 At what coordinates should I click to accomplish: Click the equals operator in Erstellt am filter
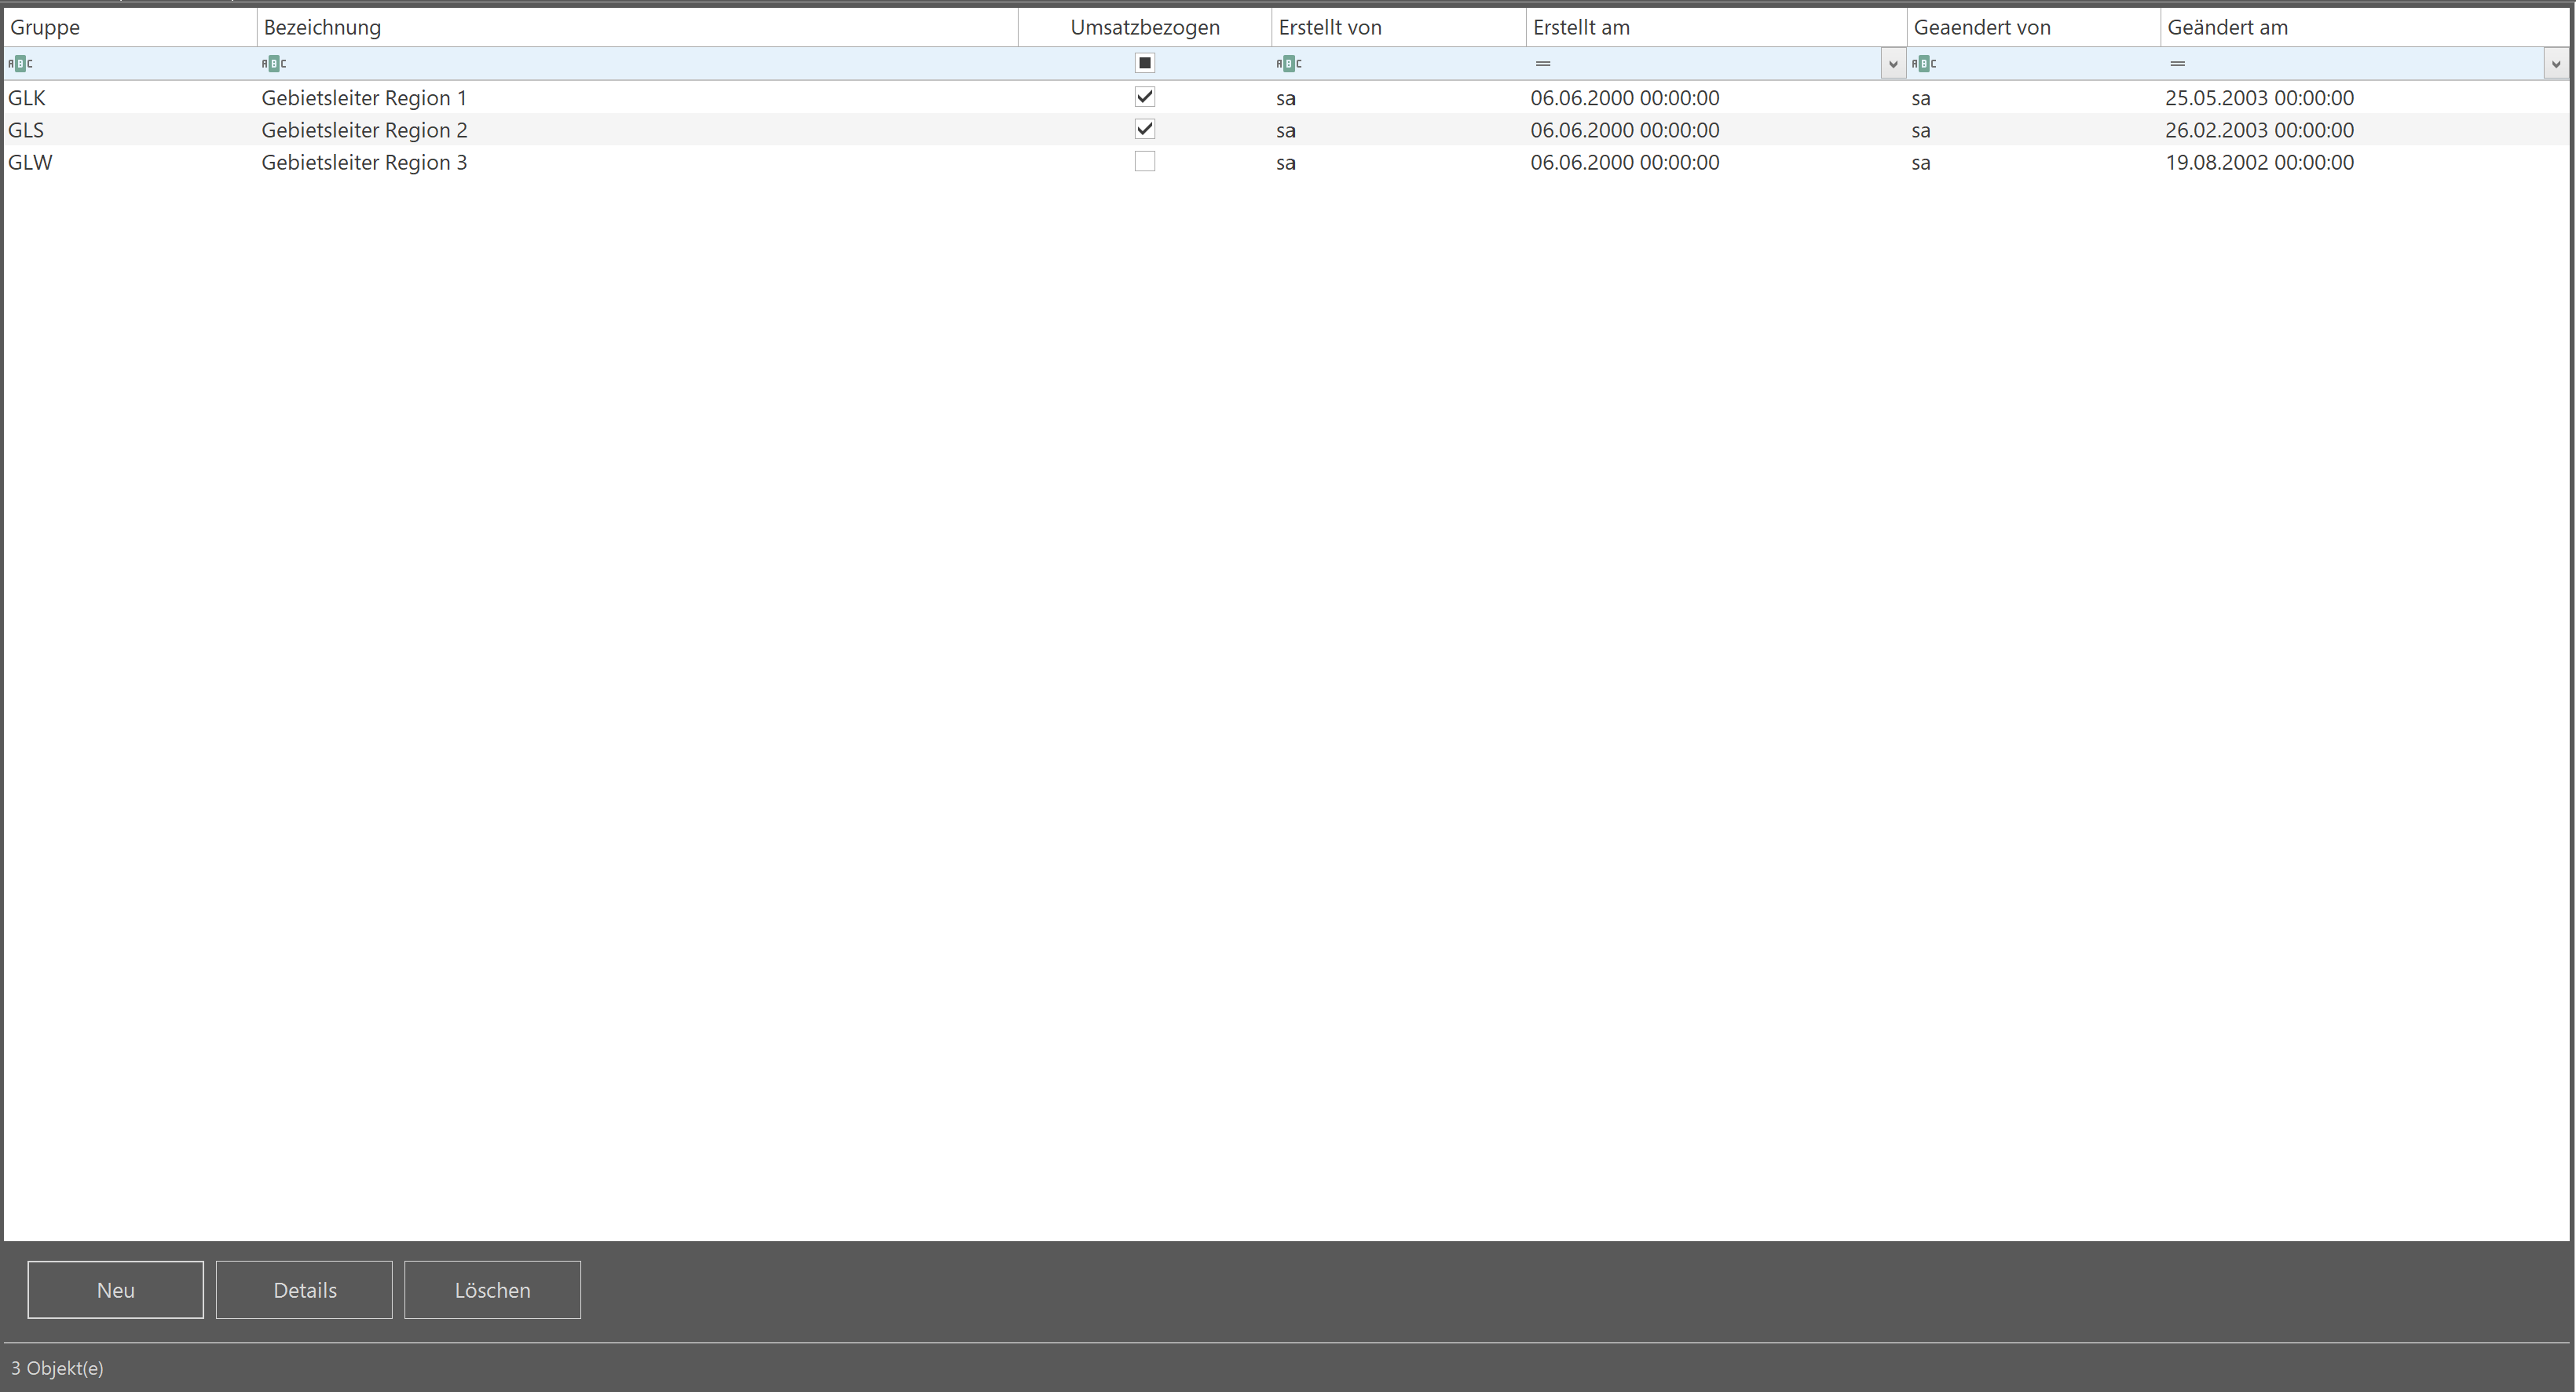pyautogui.click(x=1543, y=63)
